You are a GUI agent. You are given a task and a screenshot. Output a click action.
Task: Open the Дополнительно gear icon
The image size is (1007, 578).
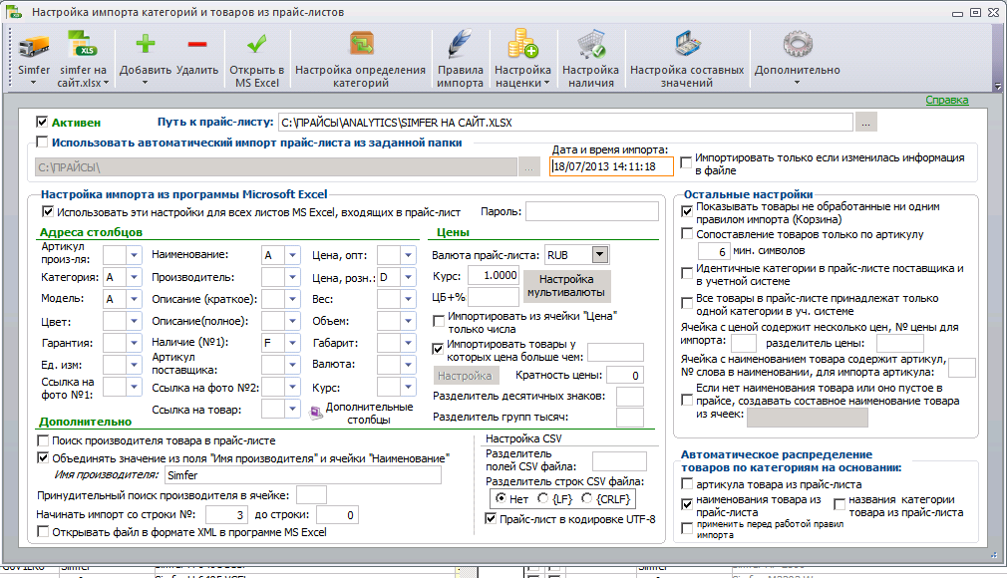798,44
